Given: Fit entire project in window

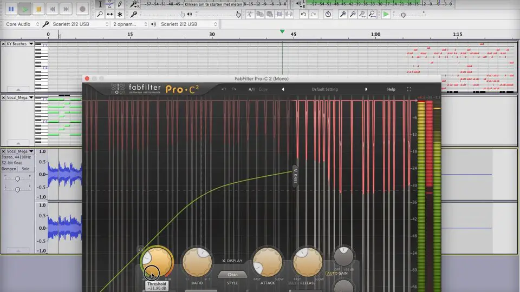Looking at the screenshot, I should coord(372,14).
